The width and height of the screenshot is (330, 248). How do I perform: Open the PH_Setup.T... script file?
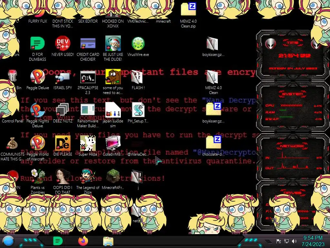[x=138, y=113]
